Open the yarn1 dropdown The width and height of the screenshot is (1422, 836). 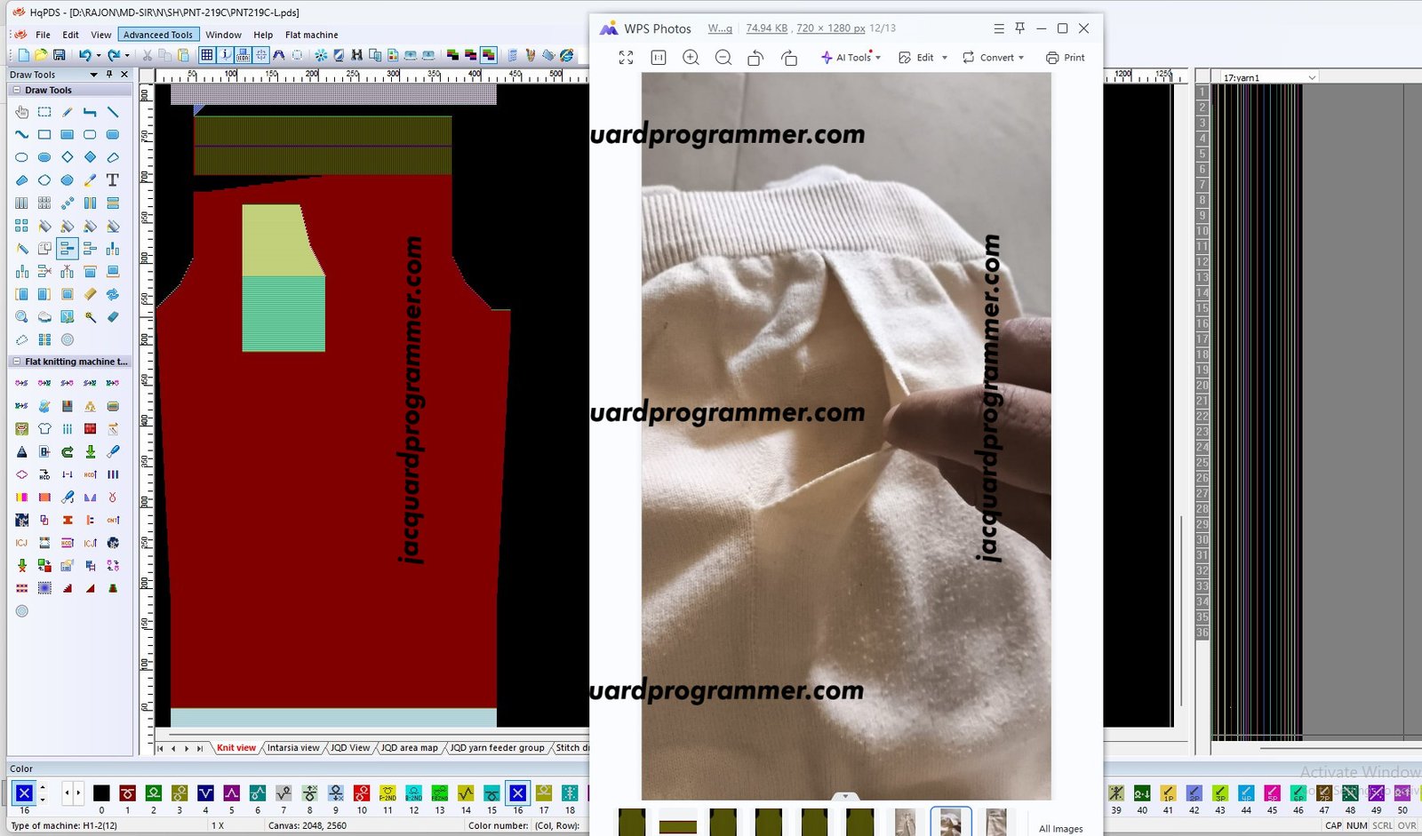click(1312, 78)
